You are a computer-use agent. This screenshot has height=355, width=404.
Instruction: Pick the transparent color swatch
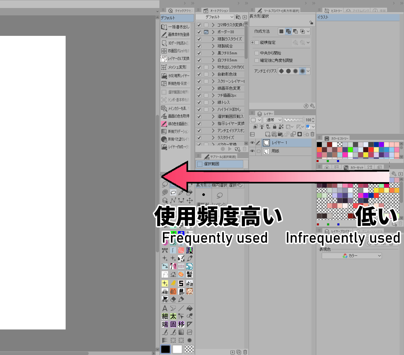click(x=189, y=349)
